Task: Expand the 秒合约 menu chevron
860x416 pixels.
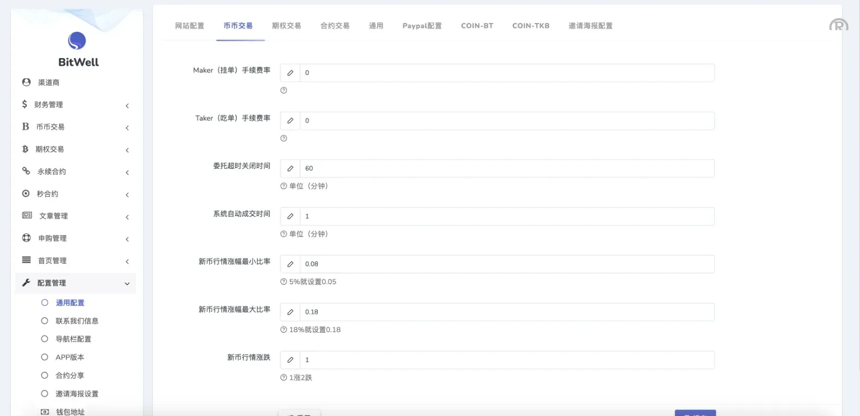Action: [127, 195]
